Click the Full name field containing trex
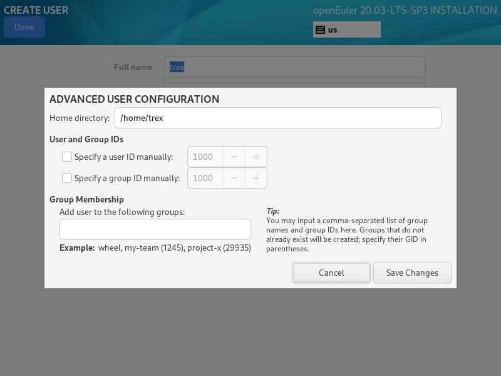Screen dimensions: 501x376 (x=294, y=67)
